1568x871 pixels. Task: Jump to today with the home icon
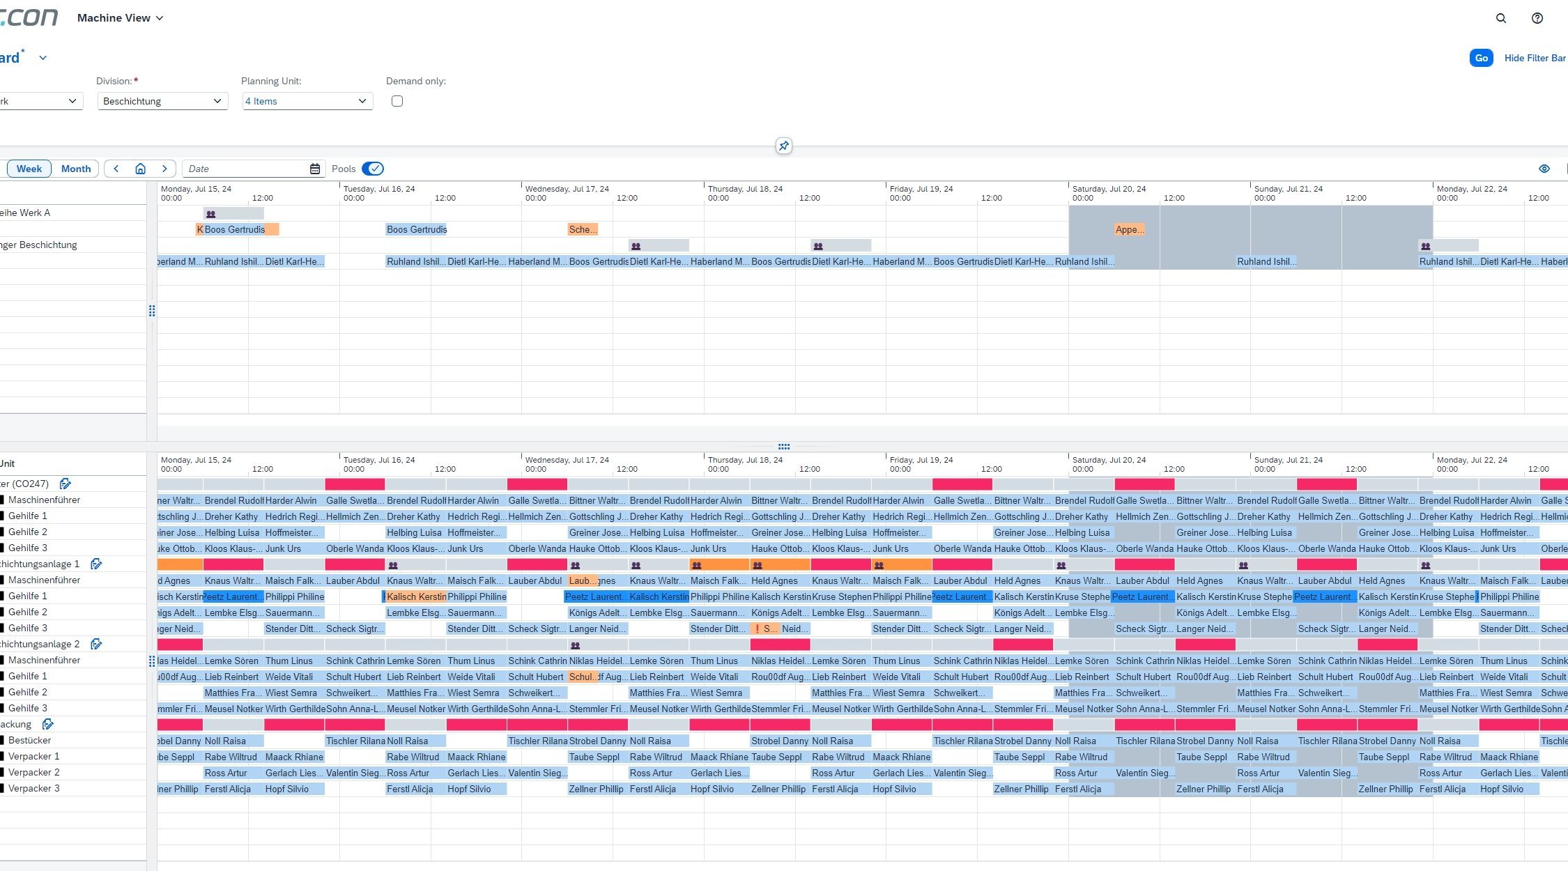pos(140,169)
